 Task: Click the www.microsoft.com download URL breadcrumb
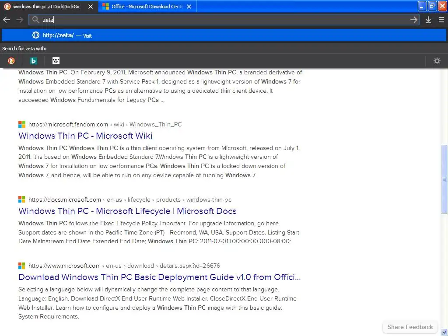(x=124, y=266)
